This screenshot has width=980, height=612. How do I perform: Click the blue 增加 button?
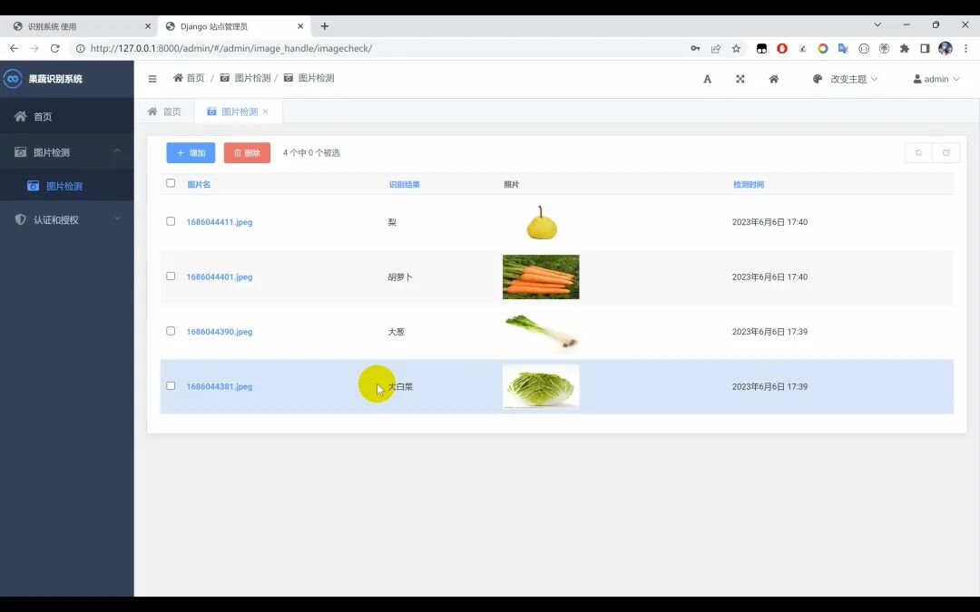pyautogui.click(x=191, y=152)
